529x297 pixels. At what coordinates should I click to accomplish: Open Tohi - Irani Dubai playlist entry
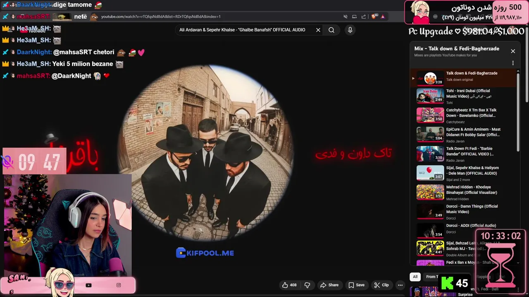463,96
